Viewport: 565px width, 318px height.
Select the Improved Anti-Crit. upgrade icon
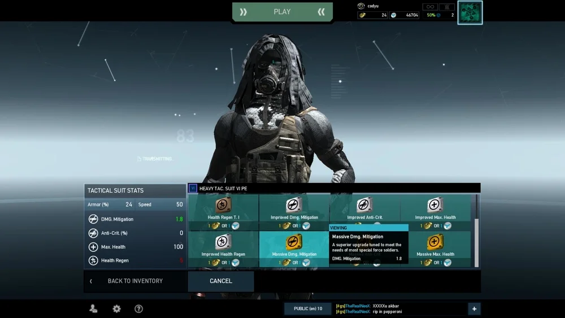364,205
